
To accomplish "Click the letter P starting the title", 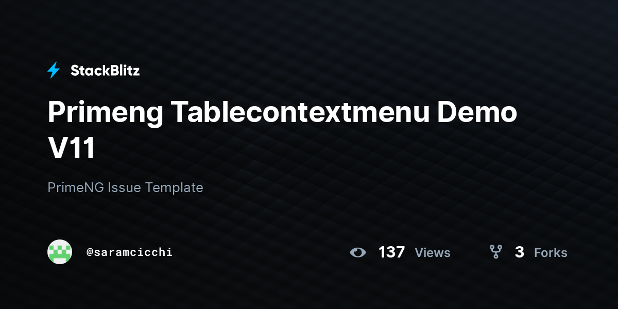I will click(57, 112).
